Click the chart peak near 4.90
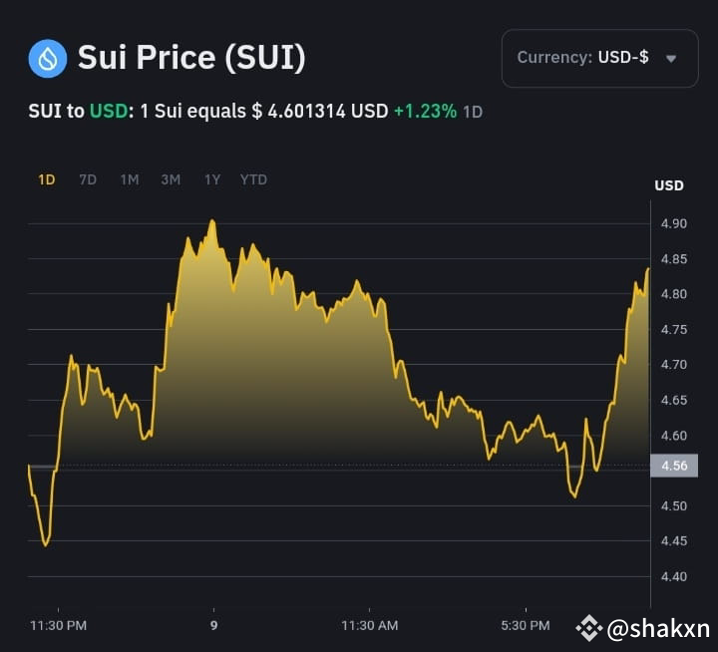The width and height of the screenshot is (718, 652). (x=212, y=221)
